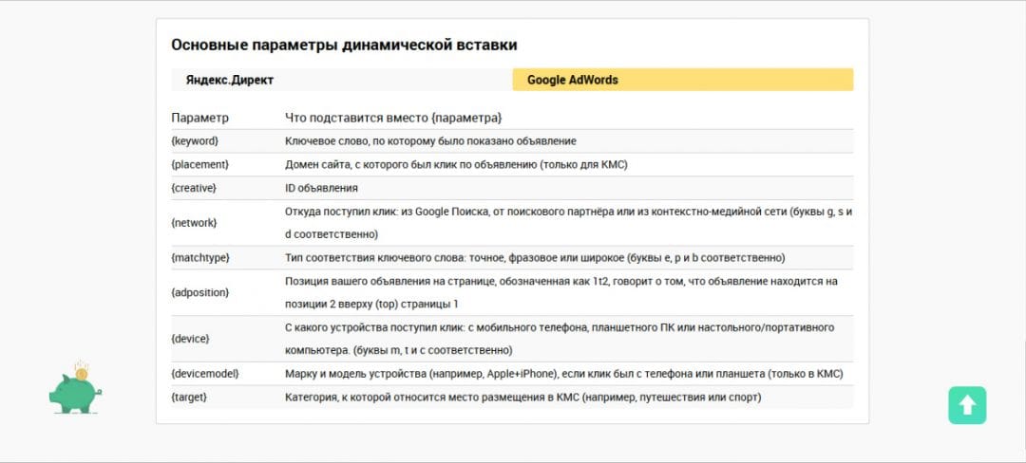Switch to the Яндекс.Директ tab
Image resolution: width=1026 pixels, height=463 pixels.
342,80
